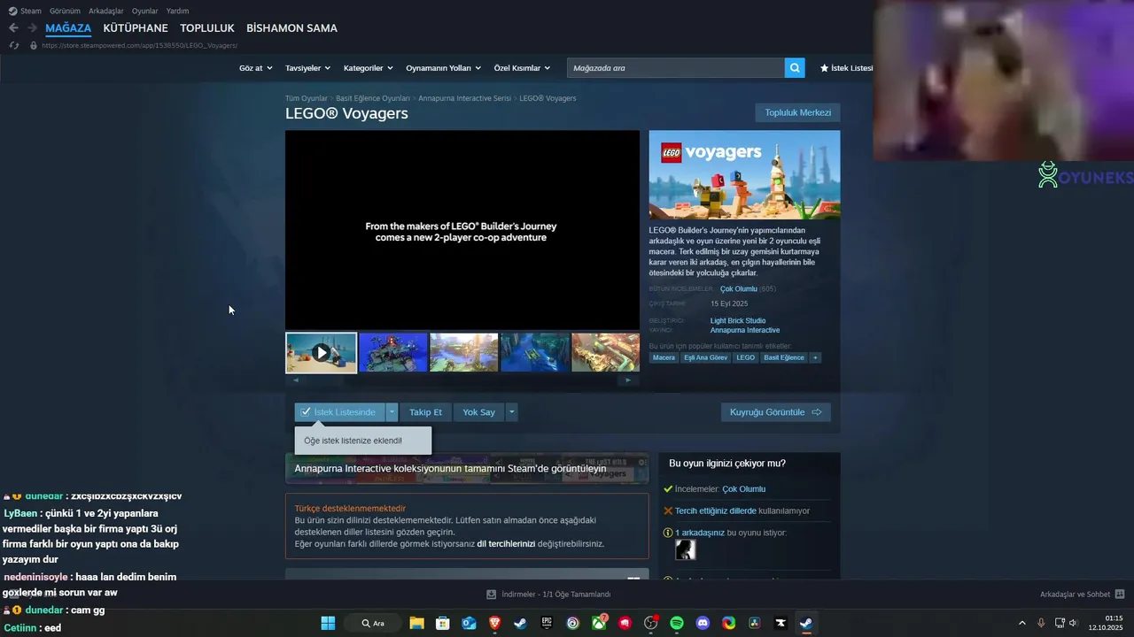The height and width of the screenshot is (637, 1134).
Task: Select the LEGO tag
Action: (745, 357)
